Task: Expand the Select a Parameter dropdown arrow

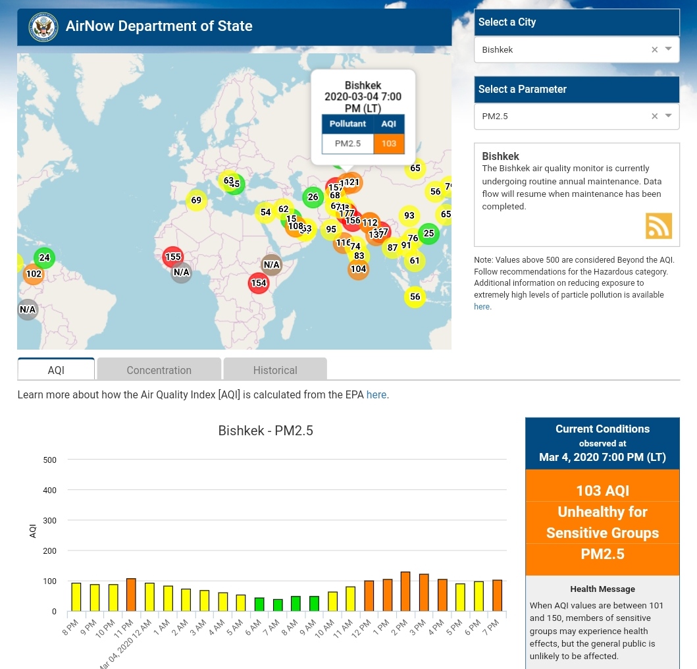Action: pos(669,116)
